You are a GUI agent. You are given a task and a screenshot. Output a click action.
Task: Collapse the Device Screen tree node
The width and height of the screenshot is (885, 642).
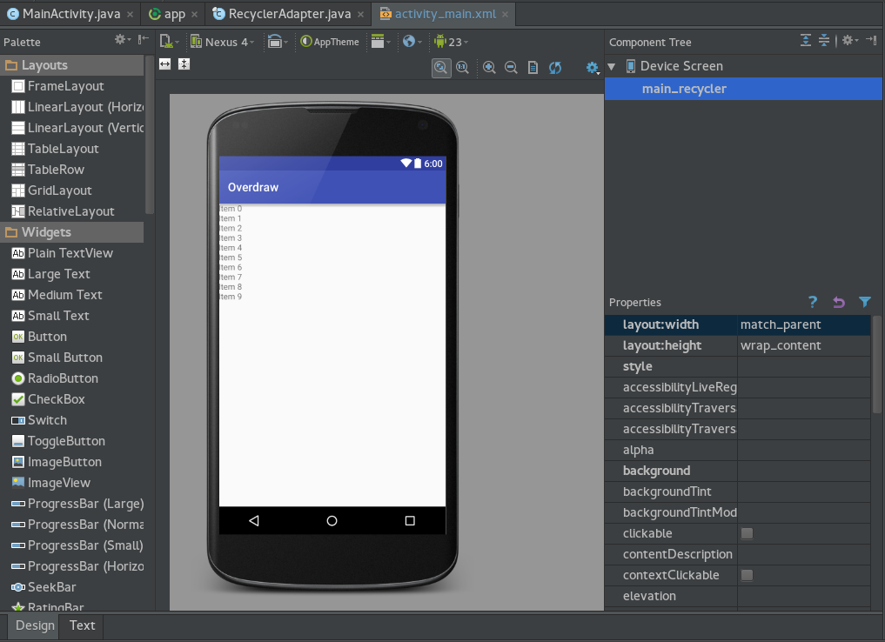point(612,65)
